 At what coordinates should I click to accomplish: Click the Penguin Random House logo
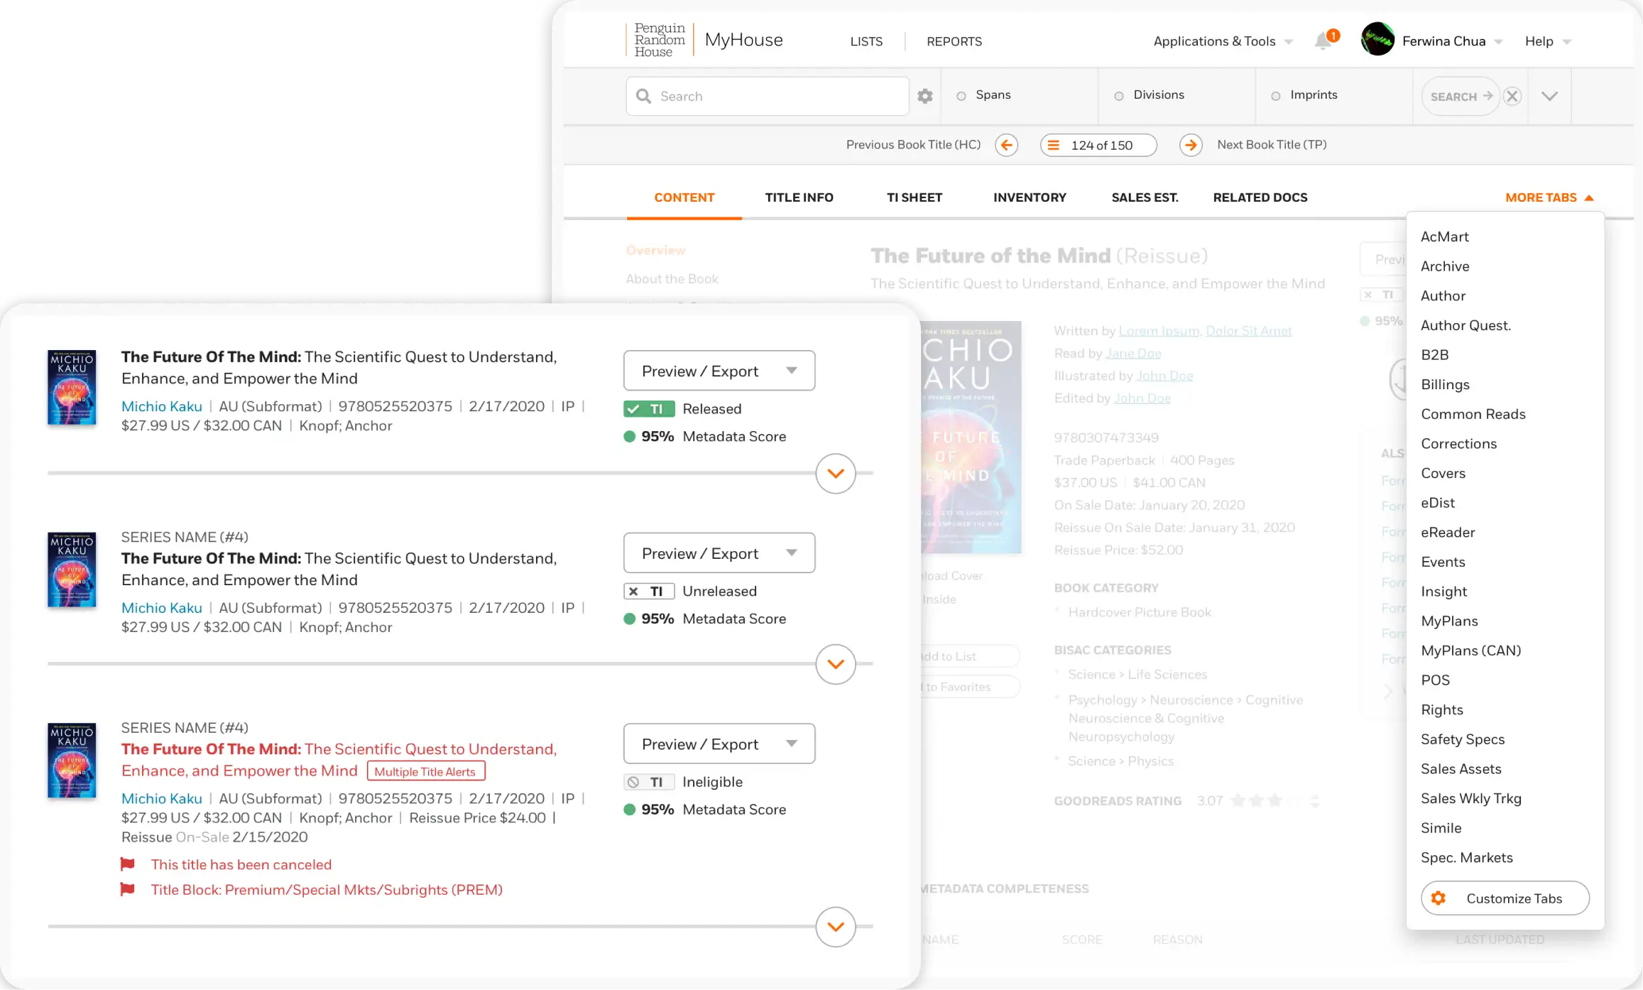660,40
